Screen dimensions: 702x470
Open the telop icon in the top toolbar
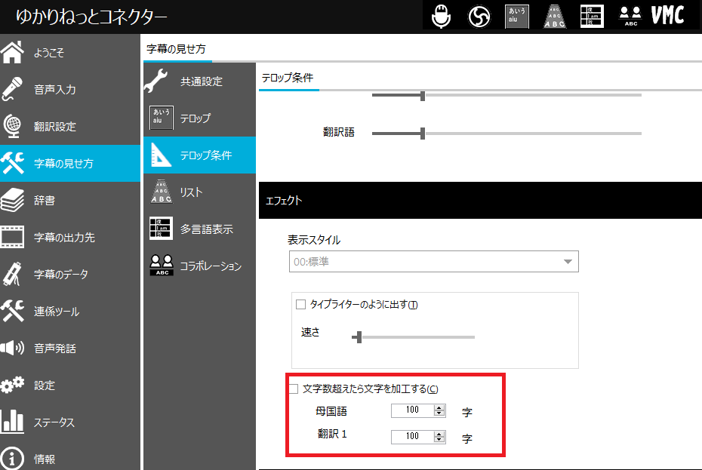(516, 17)
